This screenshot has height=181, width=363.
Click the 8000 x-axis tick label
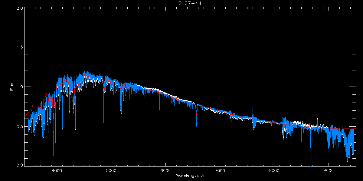coord(274,170)
